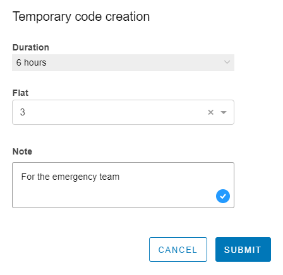Place cursor after the word team
The height and width of the screenshot is (275, 283).
(119, 177)
